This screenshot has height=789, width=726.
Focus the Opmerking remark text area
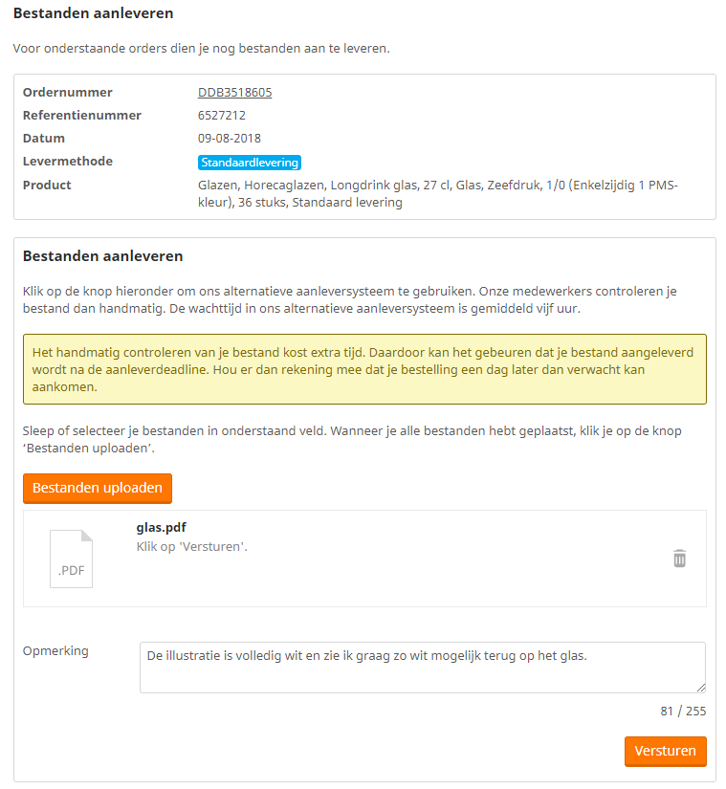click(422, 667)
